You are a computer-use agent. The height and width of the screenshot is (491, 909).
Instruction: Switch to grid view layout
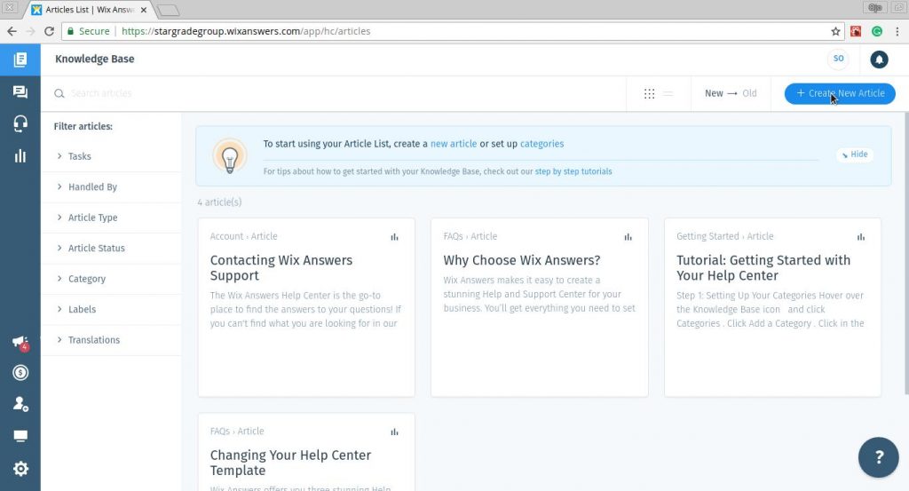point(649,93)
